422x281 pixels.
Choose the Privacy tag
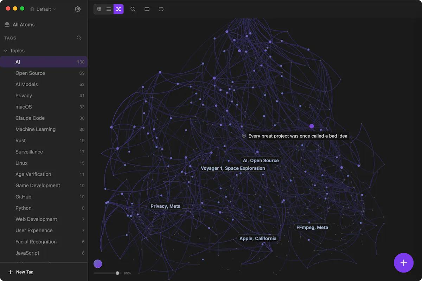pos(44,96)
